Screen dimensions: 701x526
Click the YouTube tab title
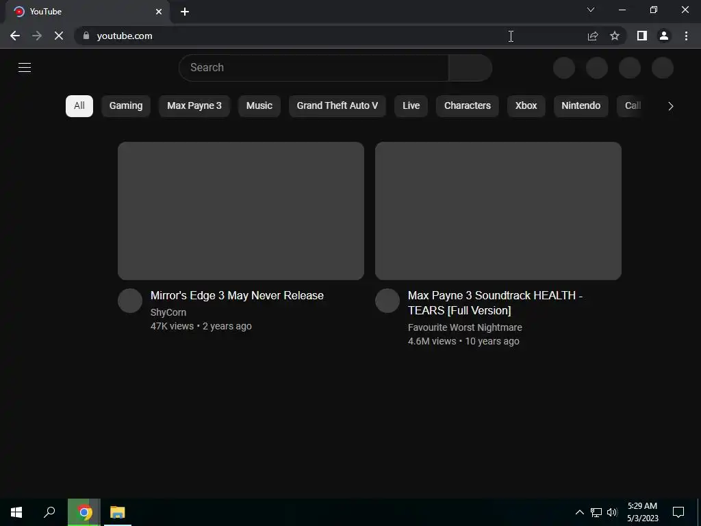(46, 12)
